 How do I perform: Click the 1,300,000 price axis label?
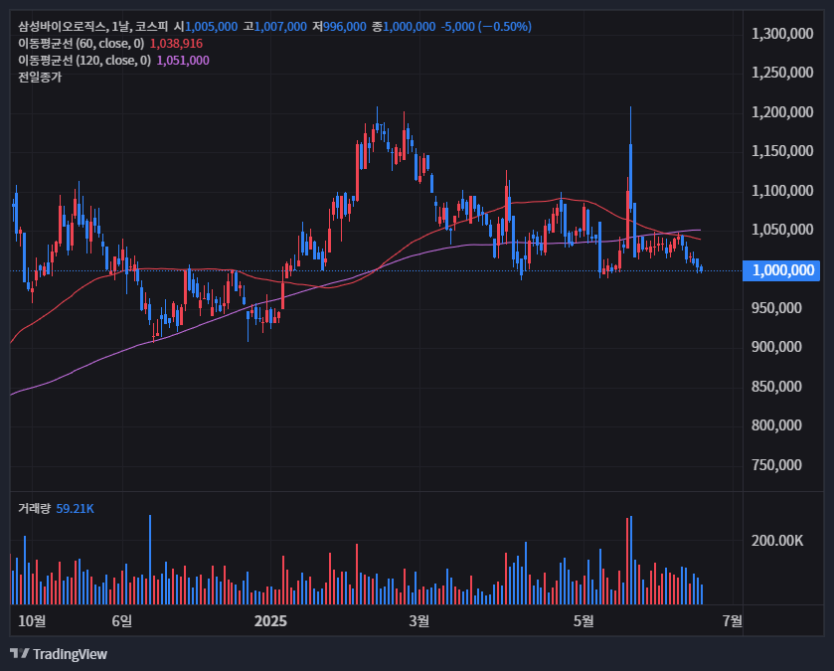coord(782,34)
